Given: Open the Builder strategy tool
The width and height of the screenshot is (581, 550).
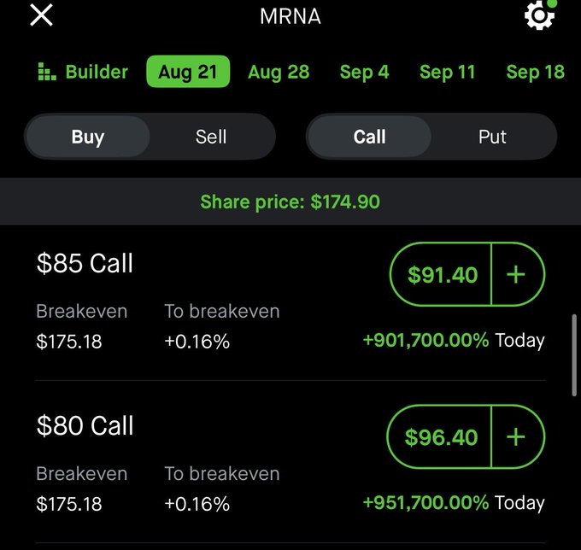Looking at the screenshot, I should tap(83, 72).
